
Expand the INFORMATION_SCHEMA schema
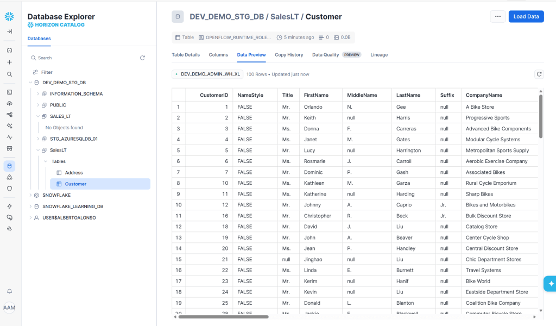pos(38,94)
